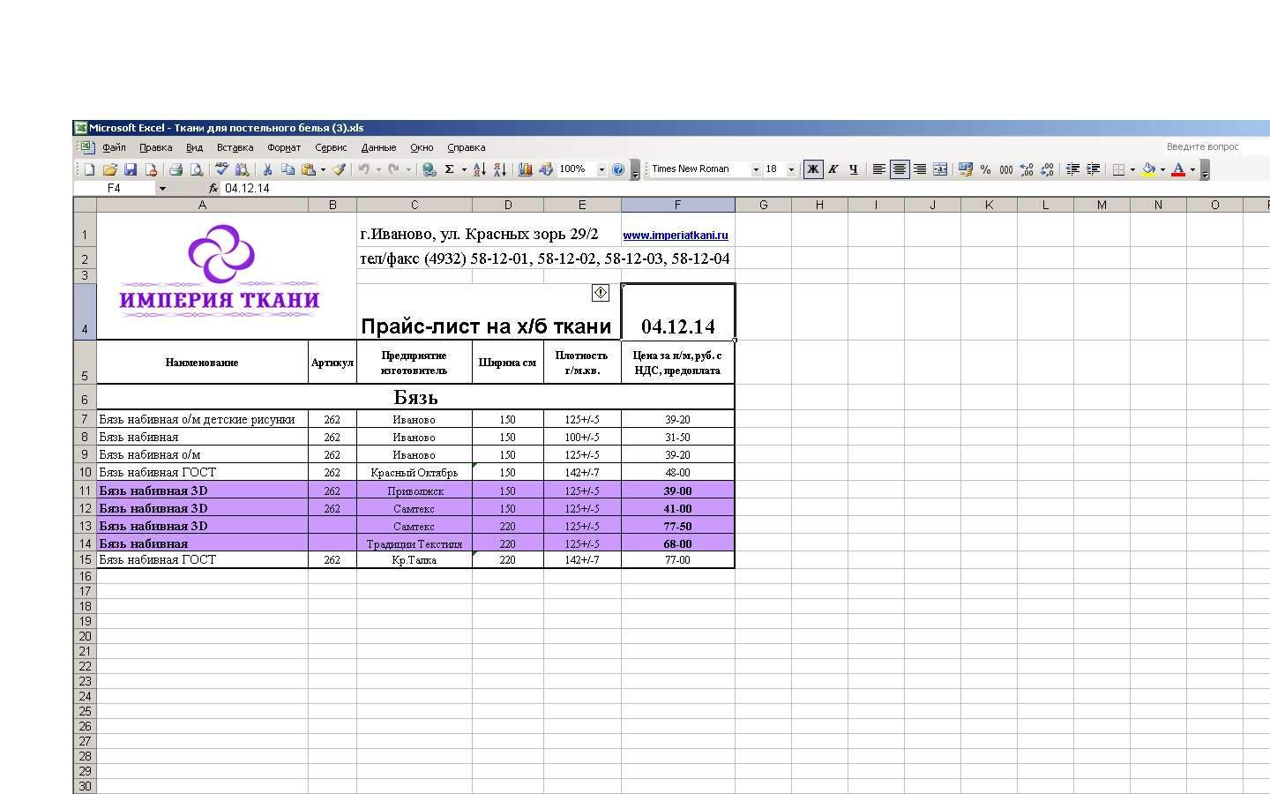Increase decimal places
1270x794 pixels.
(x=1026, y=169)
